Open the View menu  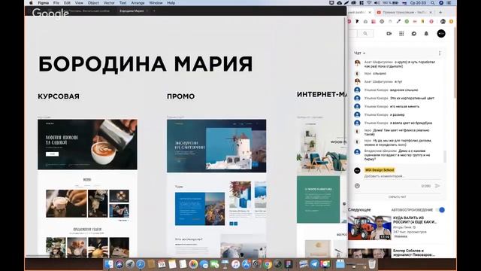tap(79, 3)
